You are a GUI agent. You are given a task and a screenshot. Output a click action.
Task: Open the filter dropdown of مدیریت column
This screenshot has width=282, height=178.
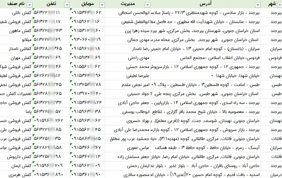coord(147,5)
